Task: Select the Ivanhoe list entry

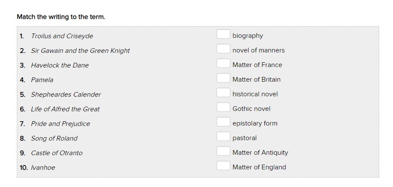Action: pos(43,168)
